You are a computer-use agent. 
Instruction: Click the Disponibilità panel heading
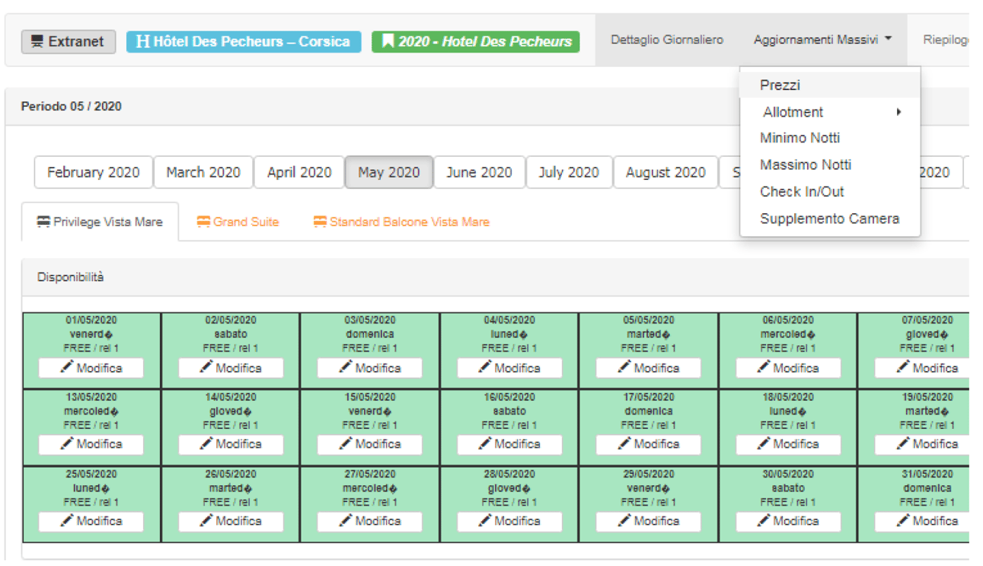(x=71, y=277)
